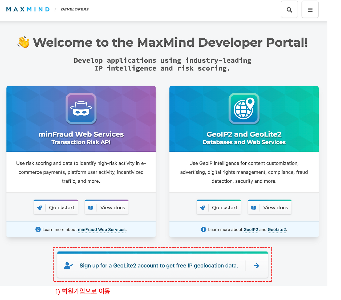
Task: Click the info icon beside minFraud learn more
Action: [x=38, y=230]
